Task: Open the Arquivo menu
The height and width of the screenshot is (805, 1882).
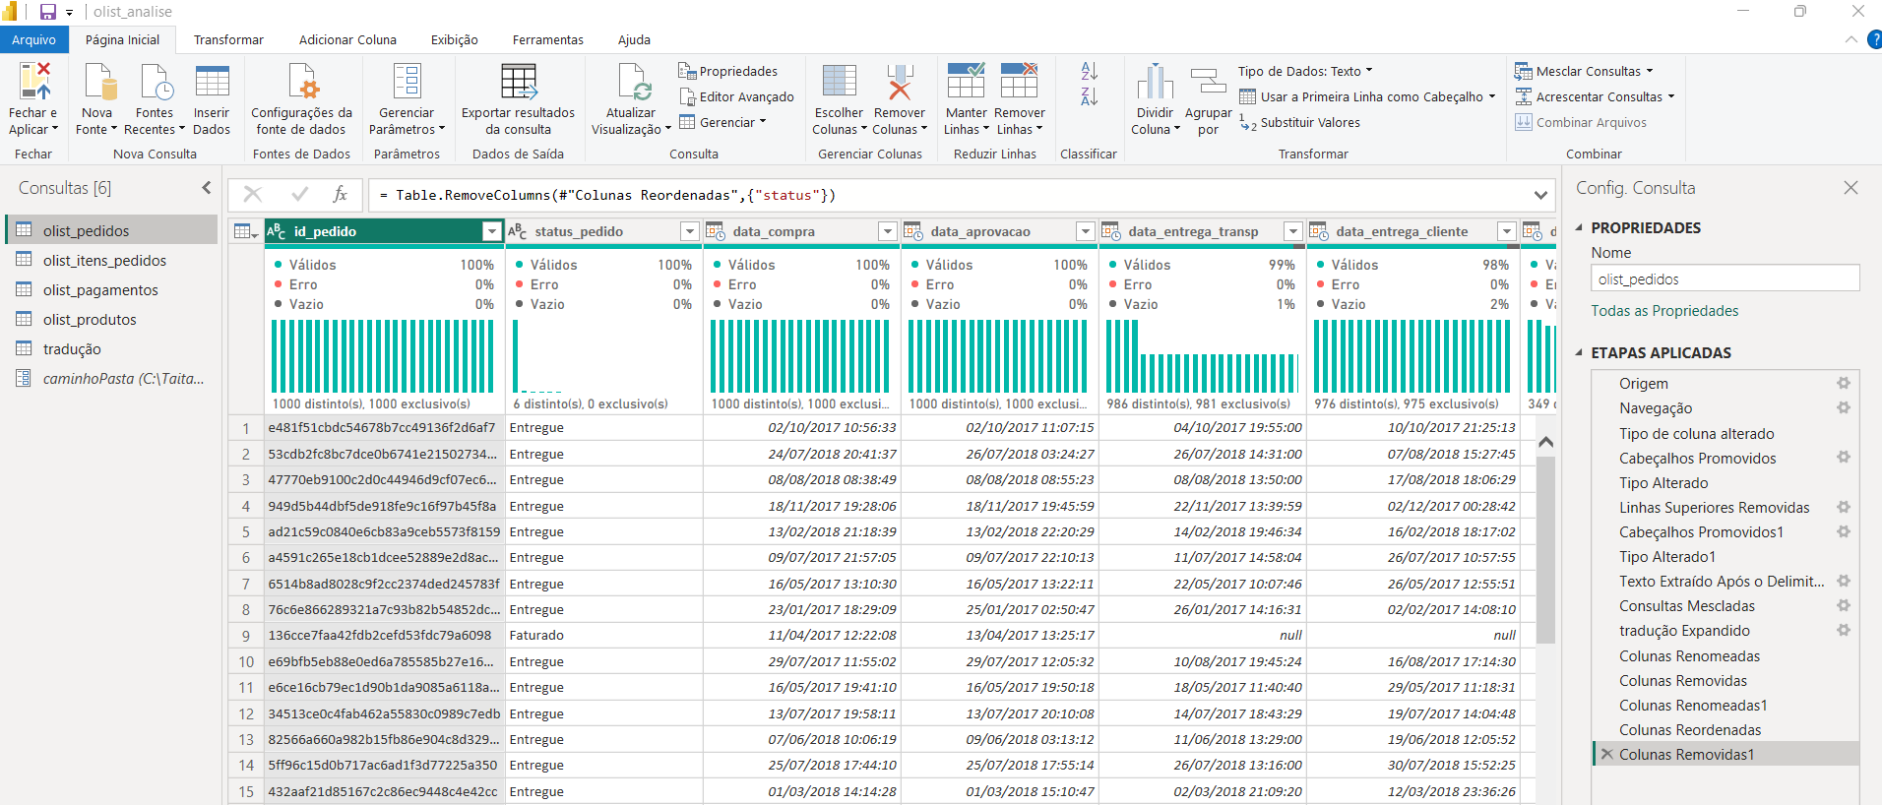Action: click(34, 39)
